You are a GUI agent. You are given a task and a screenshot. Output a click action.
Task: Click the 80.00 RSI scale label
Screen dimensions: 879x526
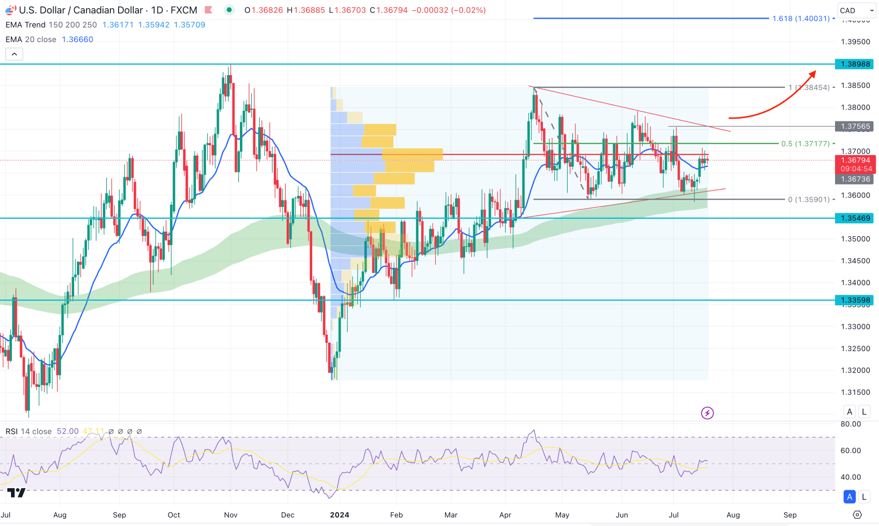[x=851, y=424]
